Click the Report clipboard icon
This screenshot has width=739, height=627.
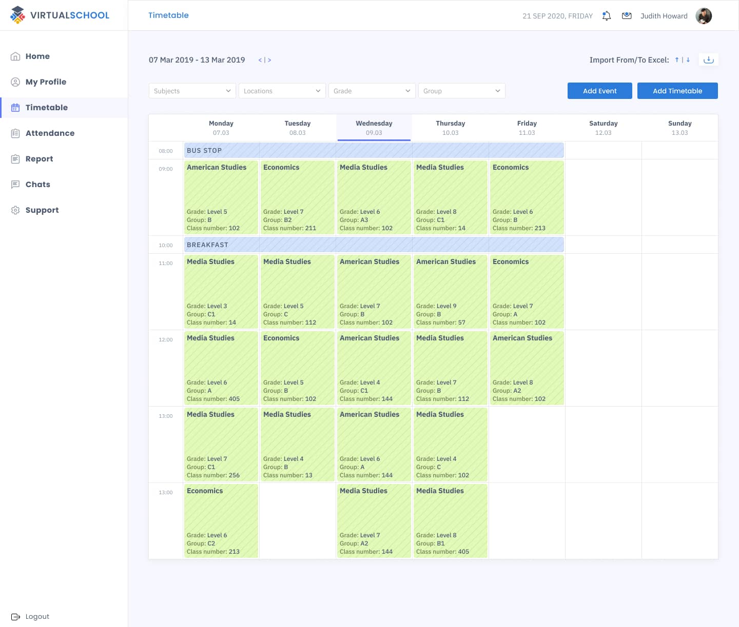click(x=15, y=159)
